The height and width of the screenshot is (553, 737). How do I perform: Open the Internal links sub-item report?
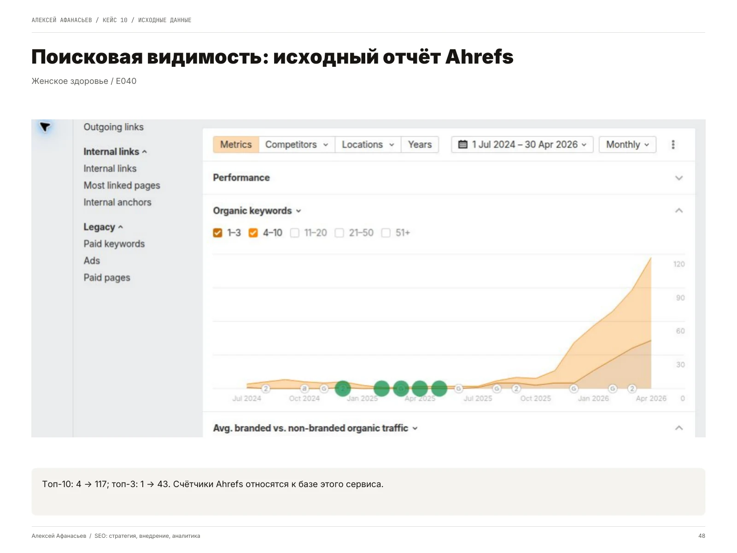pyautogui.click(x=110, y=169)
